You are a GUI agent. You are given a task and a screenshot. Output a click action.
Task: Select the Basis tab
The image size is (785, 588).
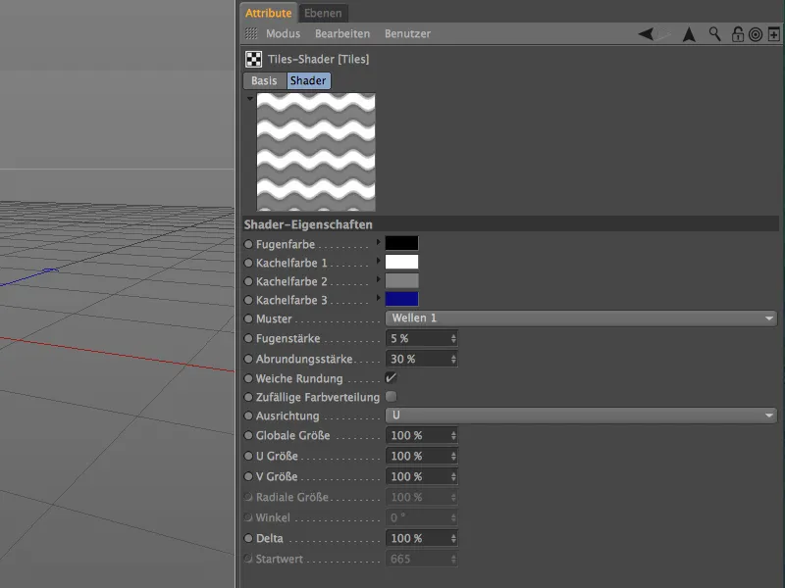[264, 80]
